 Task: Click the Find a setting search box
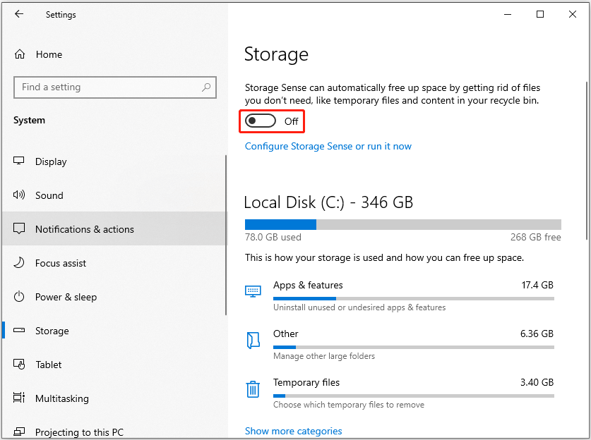tap(114, 87)
